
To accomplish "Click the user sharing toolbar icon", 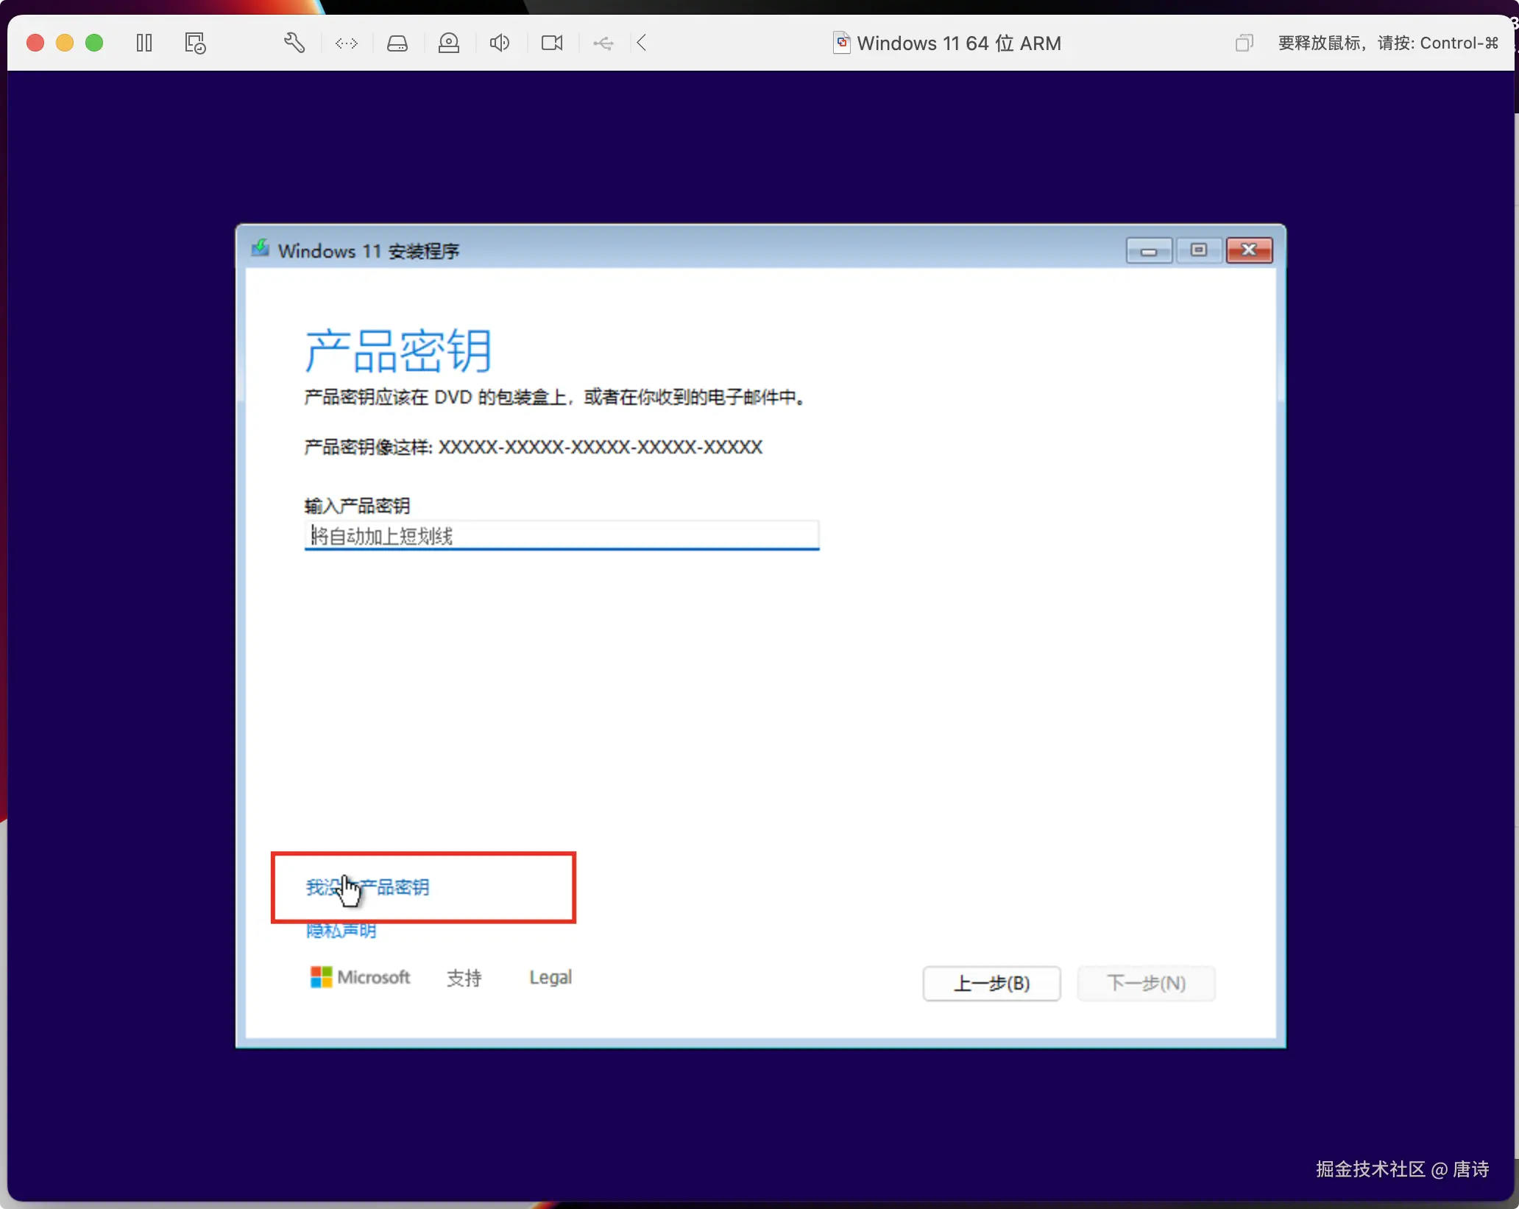I will [449, 43].
